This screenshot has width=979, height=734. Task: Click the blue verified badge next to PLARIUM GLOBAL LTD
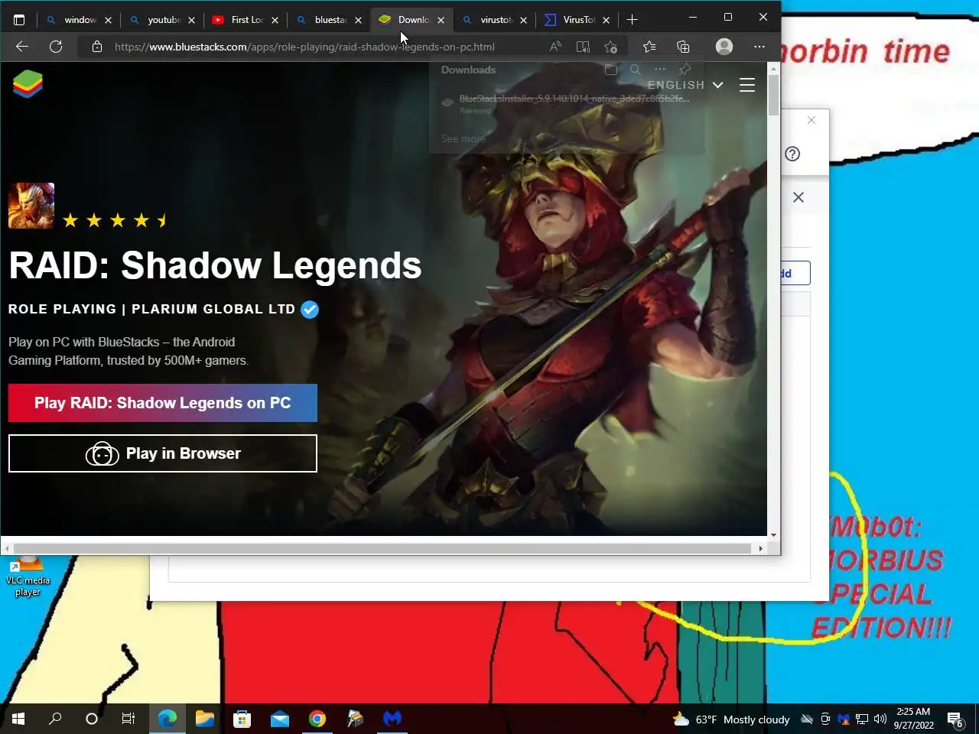click(310, 310)
